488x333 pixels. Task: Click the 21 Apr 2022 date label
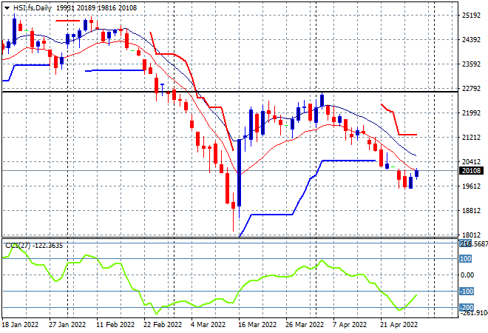399,325
